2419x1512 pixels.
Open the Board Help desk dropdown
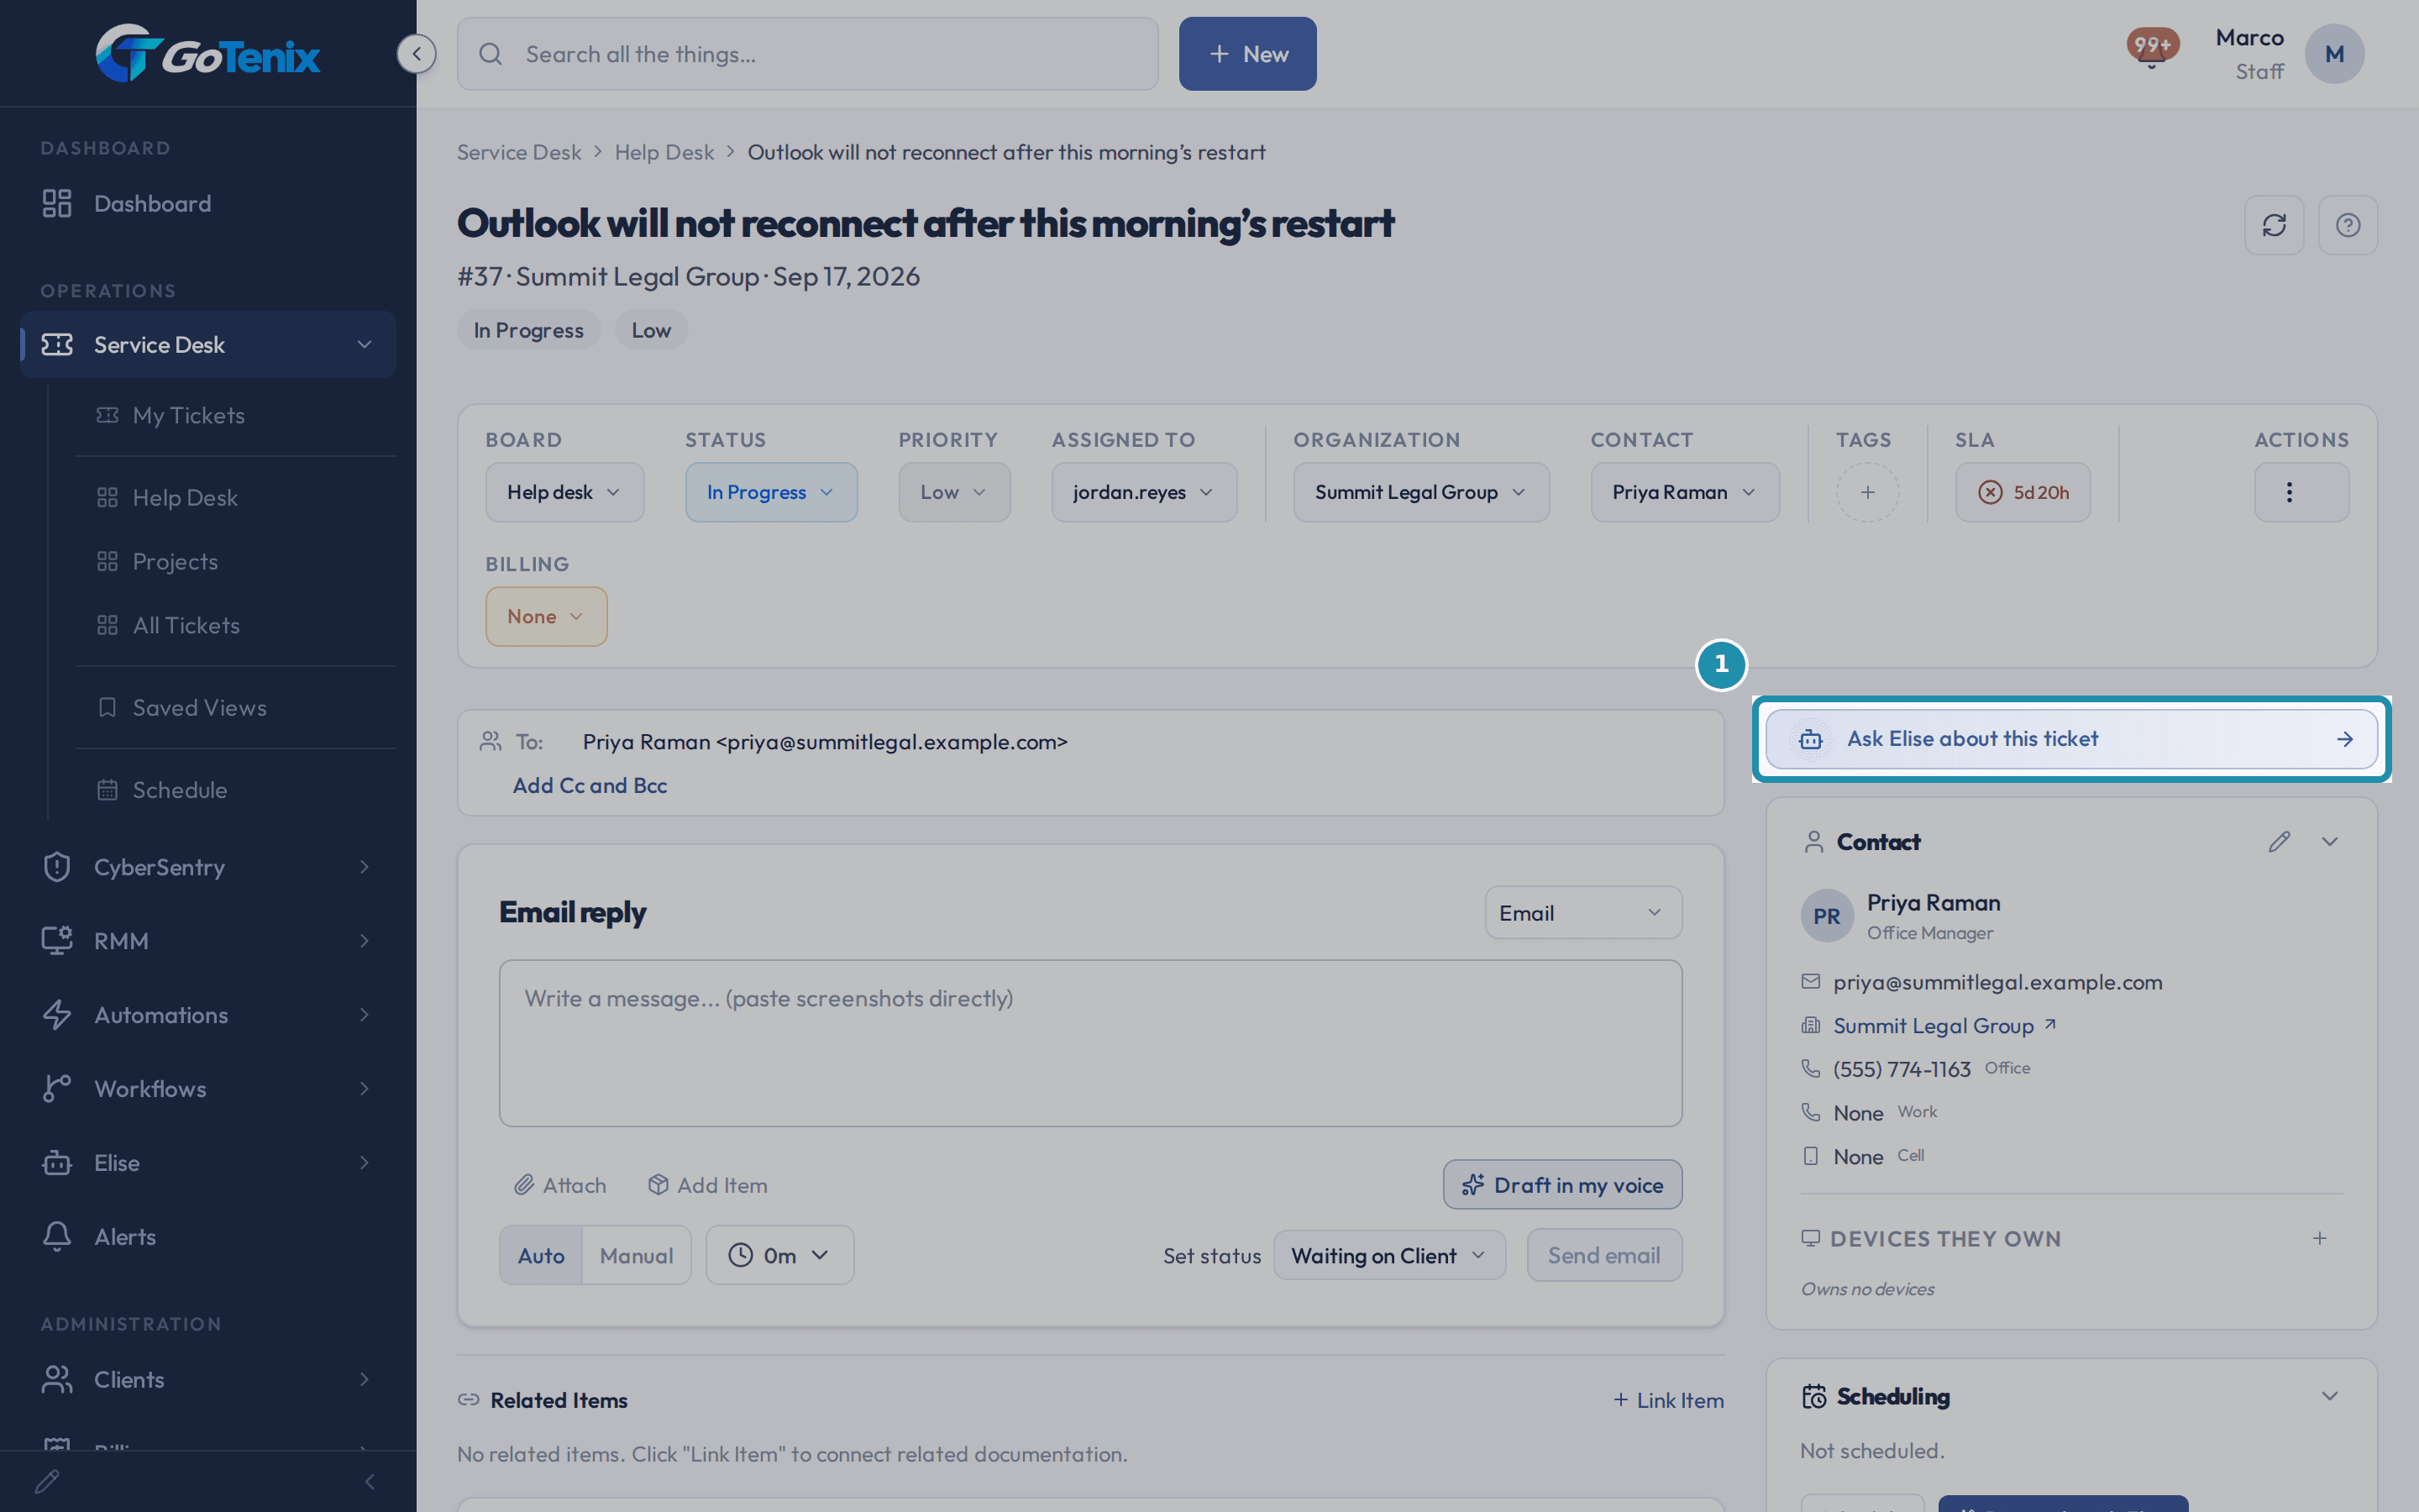(564, 492)
